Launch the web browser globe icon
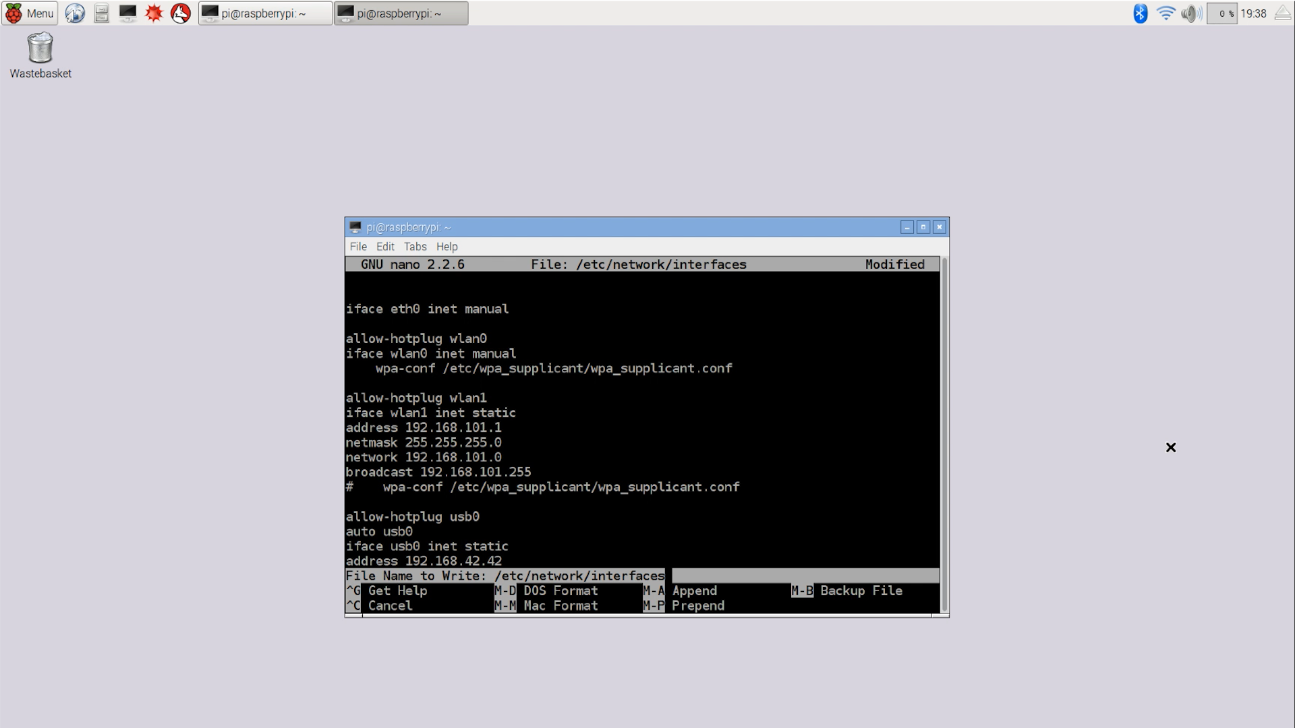1295x728 pixels. [75, 13]
